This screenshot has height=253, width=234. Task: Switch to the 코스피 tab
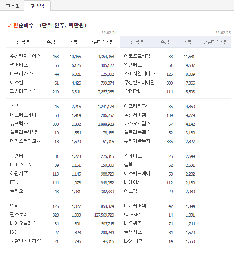[12, 6]
